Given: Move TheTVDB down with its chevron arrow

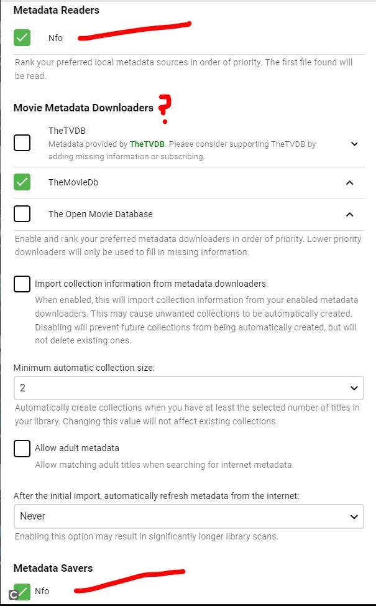Looking at the screenshot, I should pos(354,144).
